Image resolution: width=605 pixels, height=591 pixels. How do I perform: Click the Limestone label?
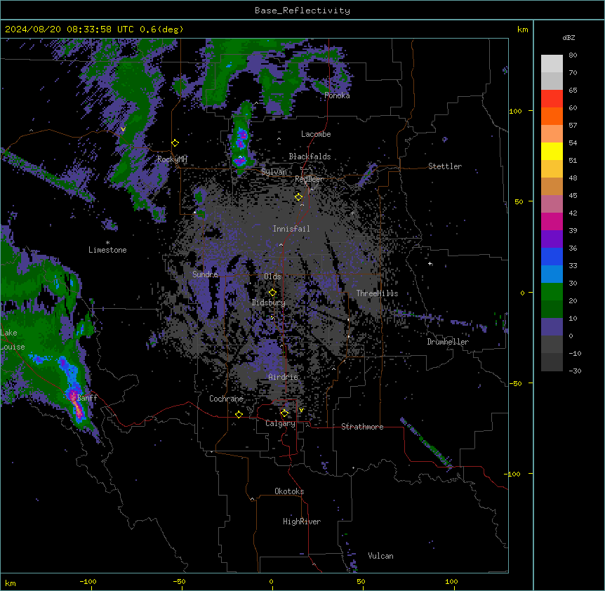pos(107,250)
